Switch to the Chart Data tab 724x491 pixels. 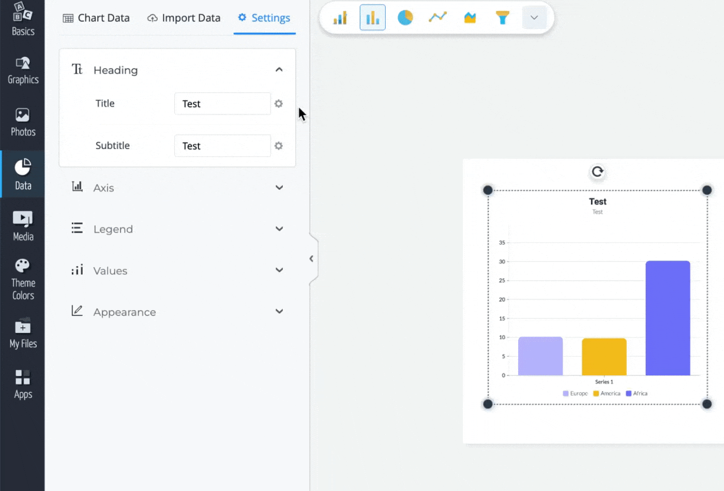(96, 18)
